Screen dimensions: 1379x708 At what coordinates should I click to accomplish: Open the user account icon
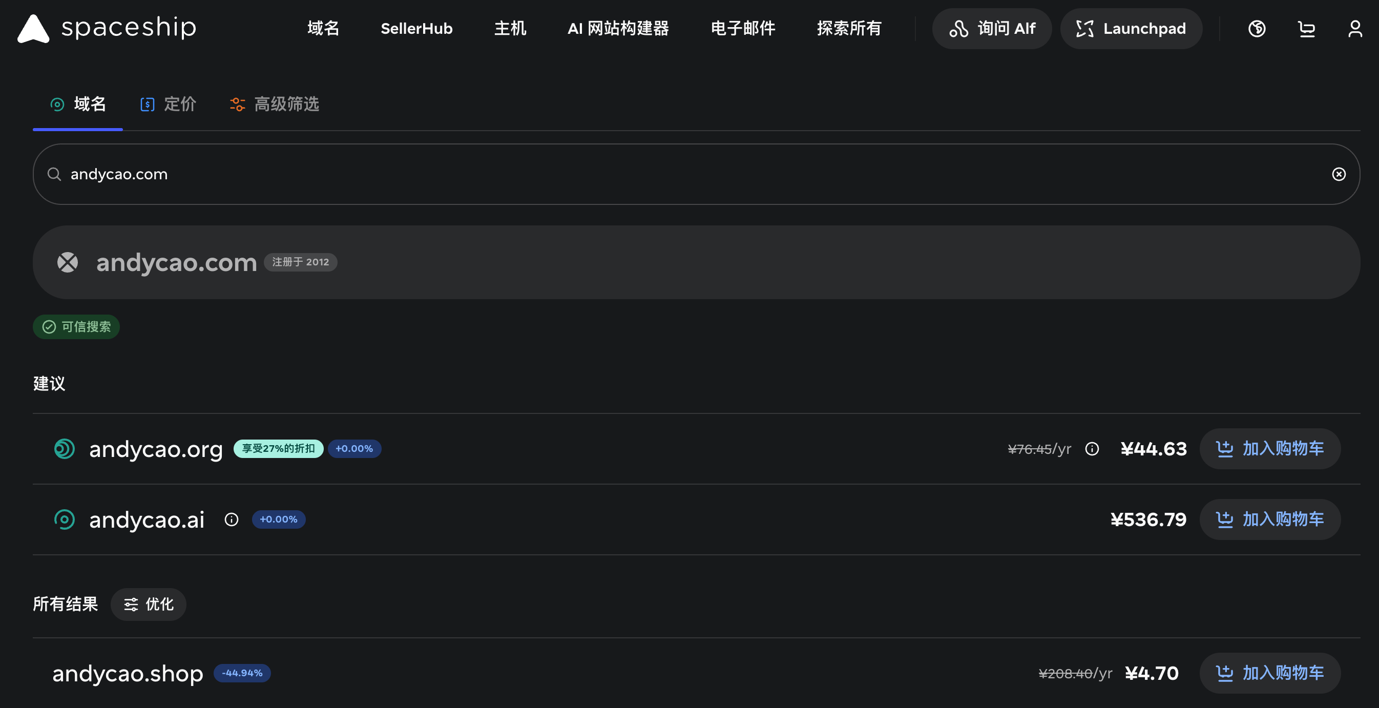coord(1355,28)
